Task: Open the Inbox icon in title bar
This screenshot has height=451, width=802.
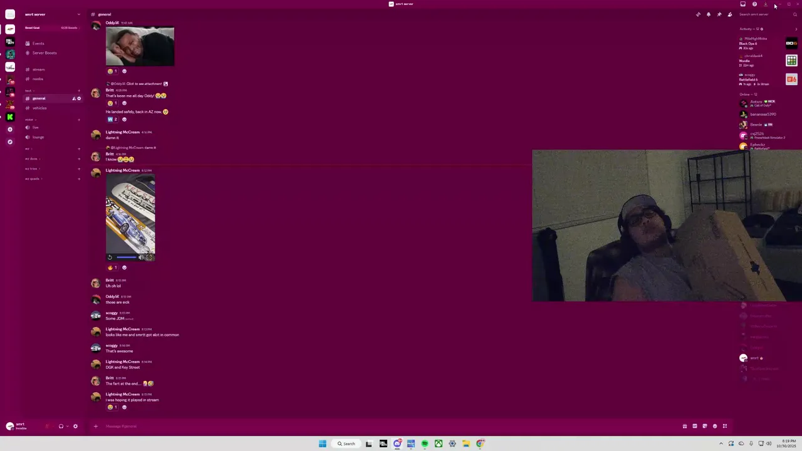Action: 743,4
